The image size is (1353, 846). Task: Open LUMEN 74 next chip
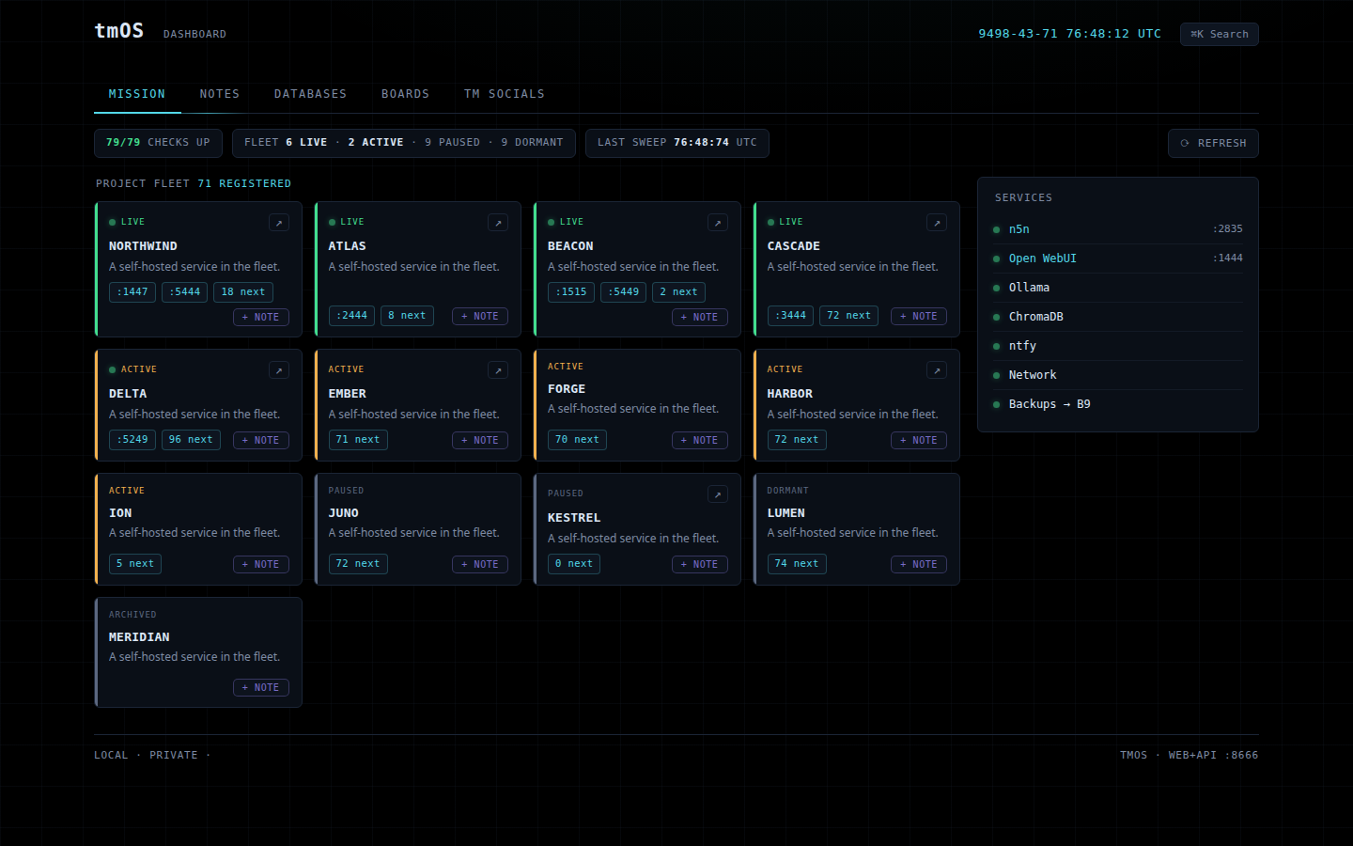(797, 564)
